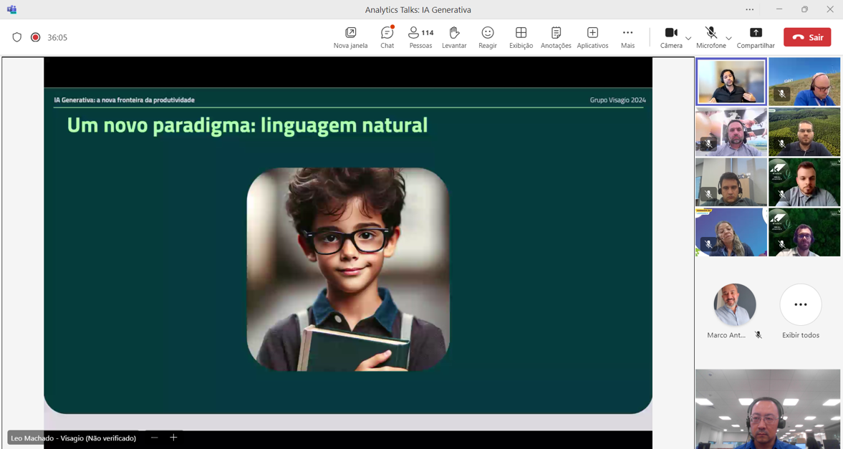Open Anotações meeting notes
The width and height of the screenshot is (843, 449).
click(556, 37)
